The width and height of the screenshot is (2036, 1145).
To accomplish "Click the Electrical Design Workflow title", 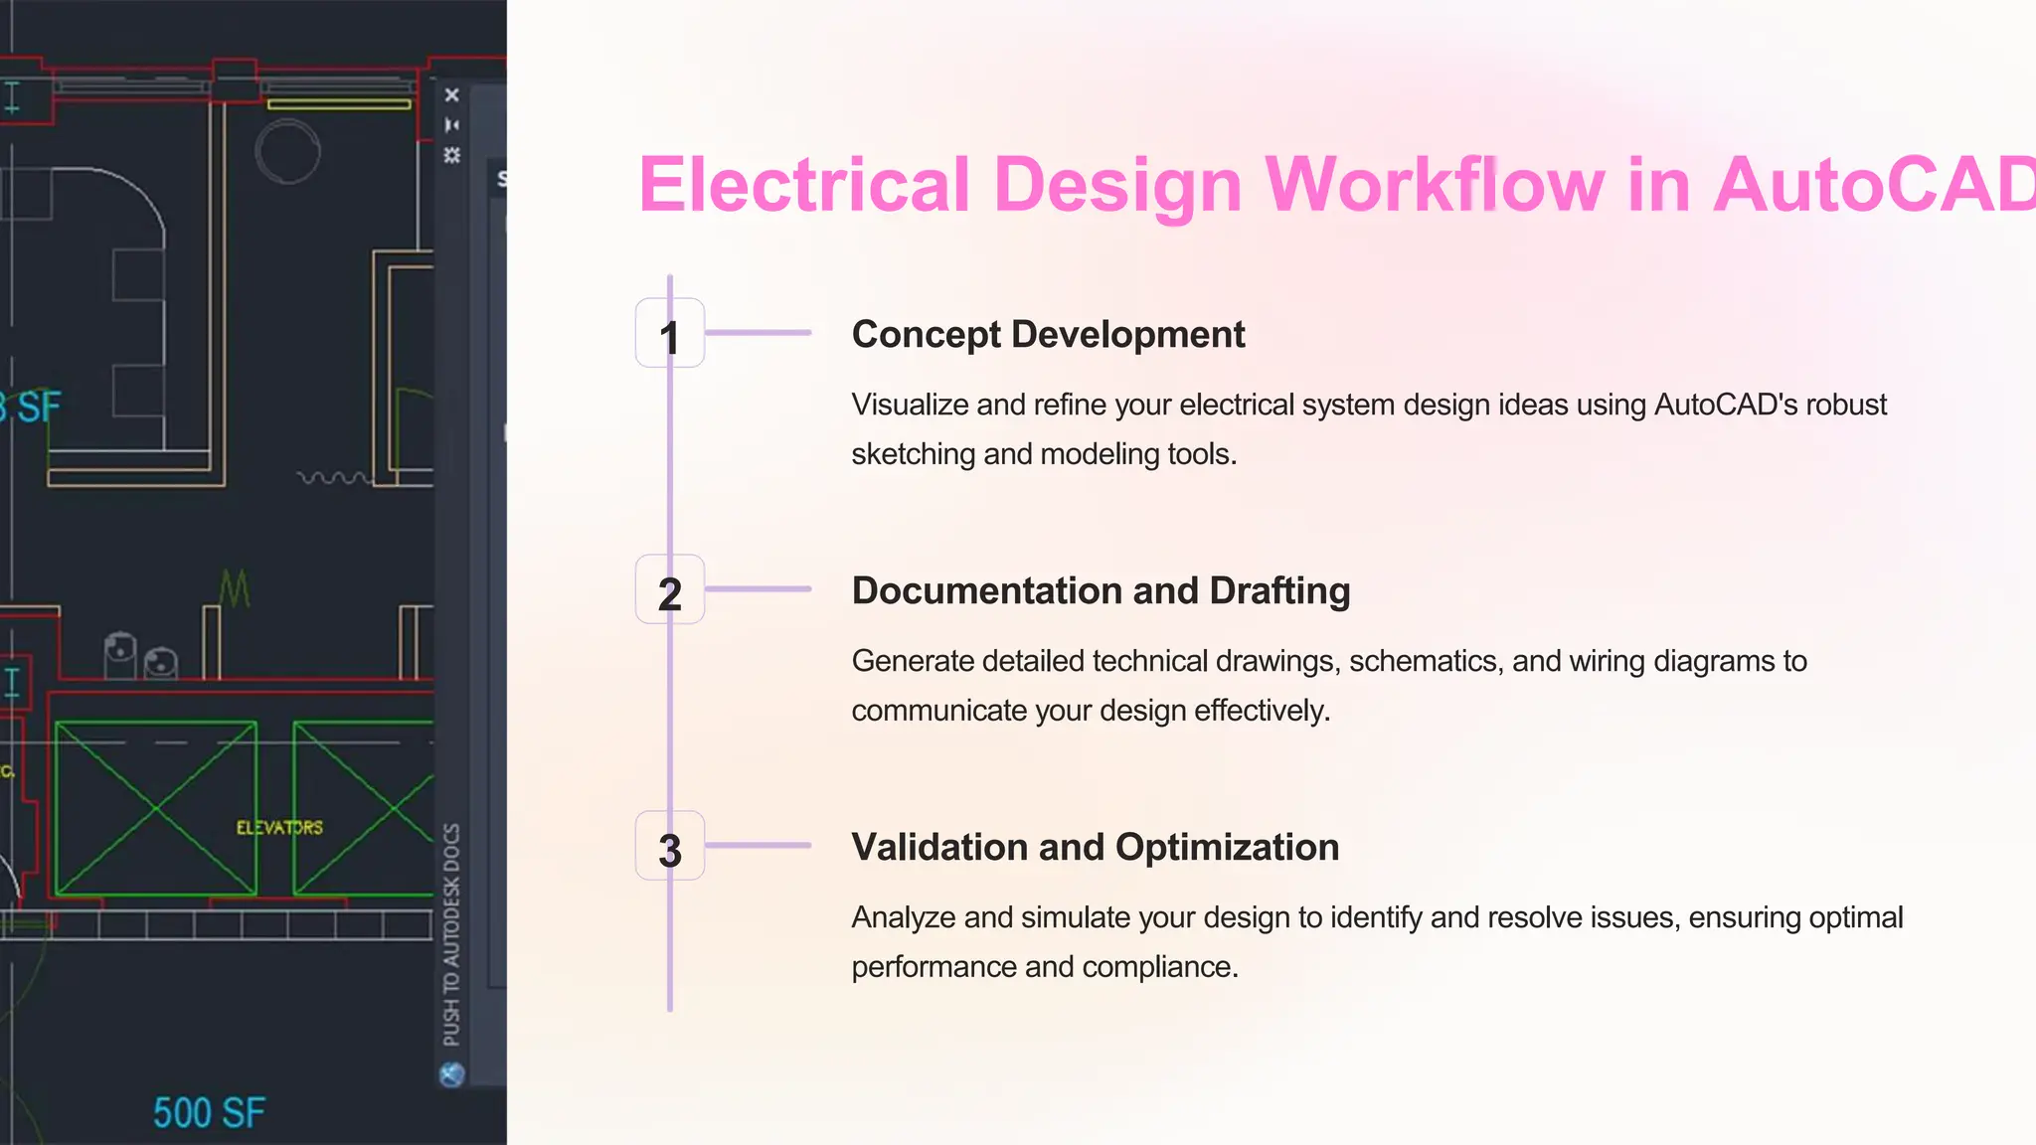I will coord(1337,185).
